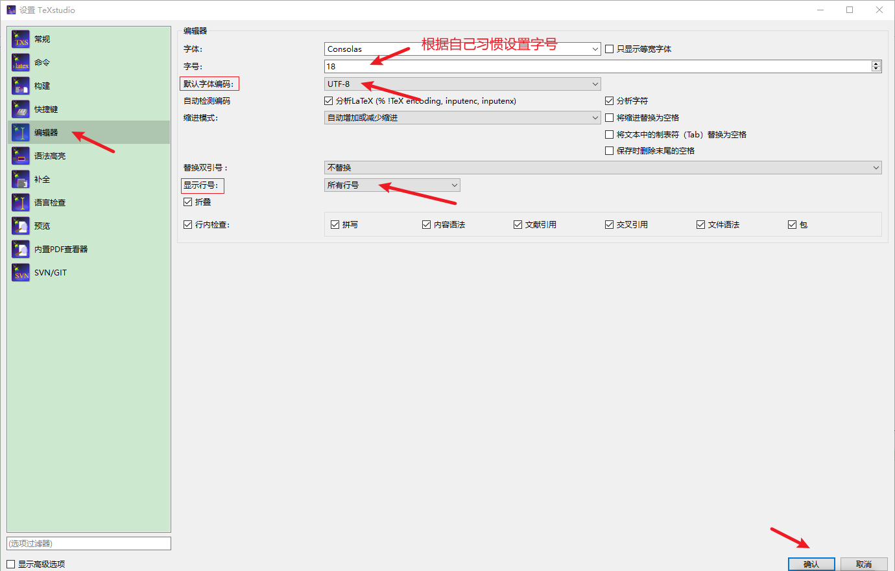Screen dimensions: 895x571
Task: Open the UTF-8 encoding dropdown
Action: pos(462,84)
